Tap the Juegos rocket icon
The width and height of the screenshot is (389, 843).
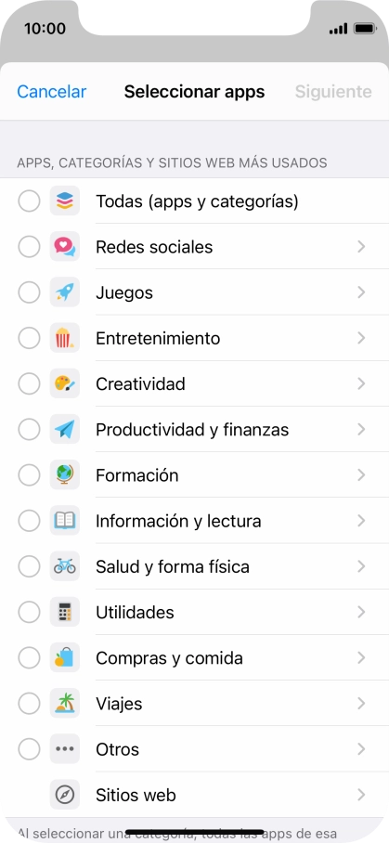tap(65, 292)
